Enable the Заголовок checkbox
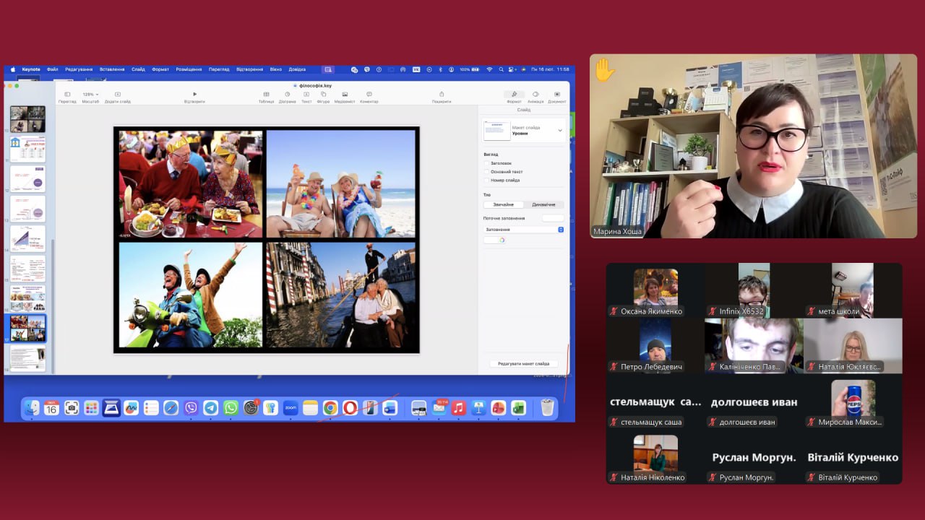This screenshot has width=925, height=520. pos(486,163)
